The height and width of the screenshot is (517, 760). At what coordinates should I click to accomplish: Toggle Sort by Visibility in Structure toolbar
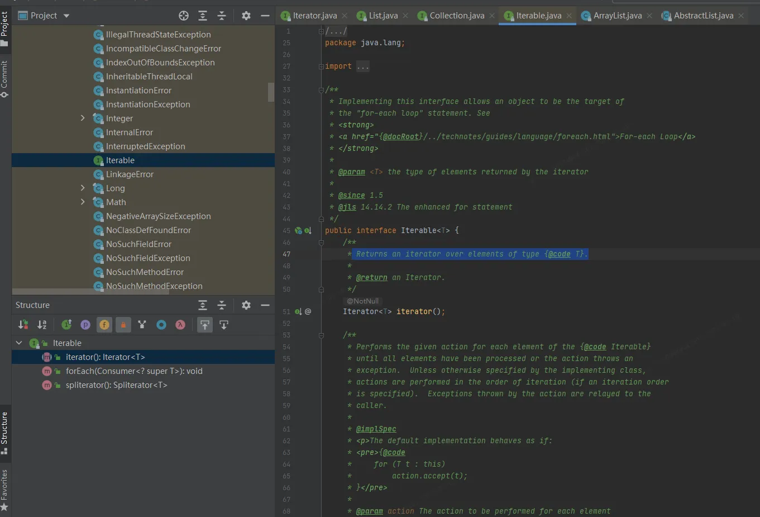coord(23,325)
